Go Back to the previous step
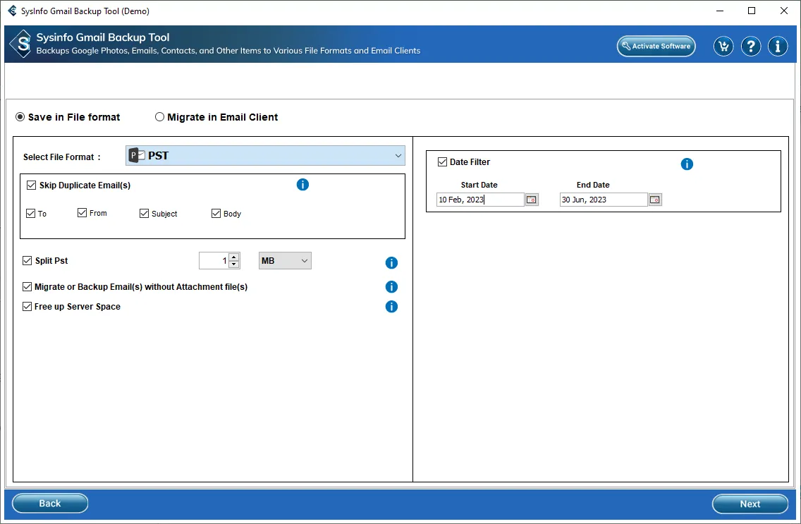Viewport: 801px width, 524px height. [x=50, y=504]
